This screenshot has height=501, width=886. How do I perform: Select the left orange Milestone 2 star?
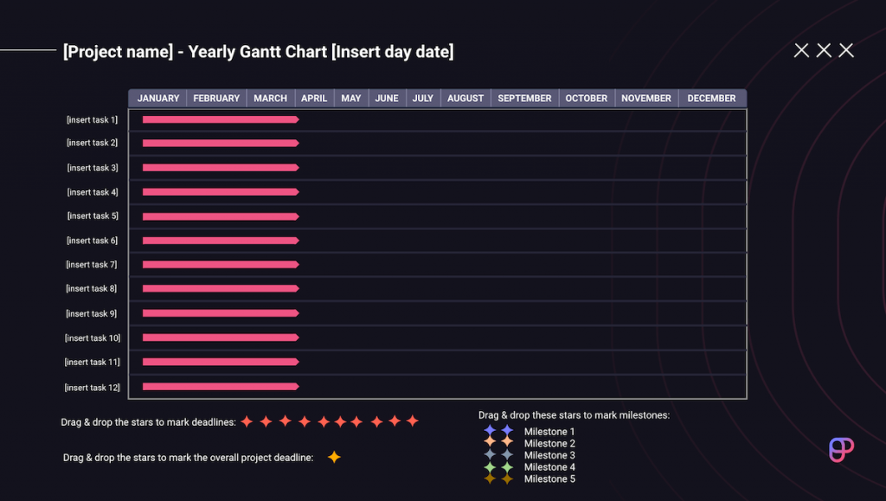click(491, 442)
